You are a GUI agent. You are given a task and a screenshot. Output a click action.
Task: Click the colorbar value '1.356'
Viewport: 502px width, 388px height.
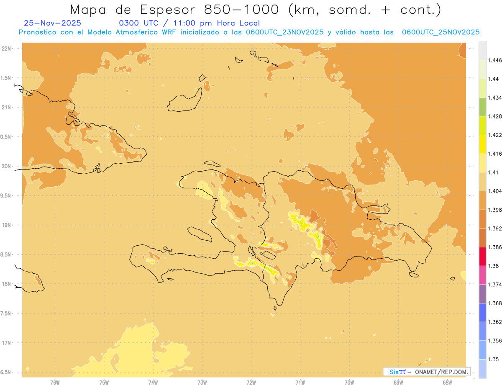pyautogui.click(x=496, y=341)
